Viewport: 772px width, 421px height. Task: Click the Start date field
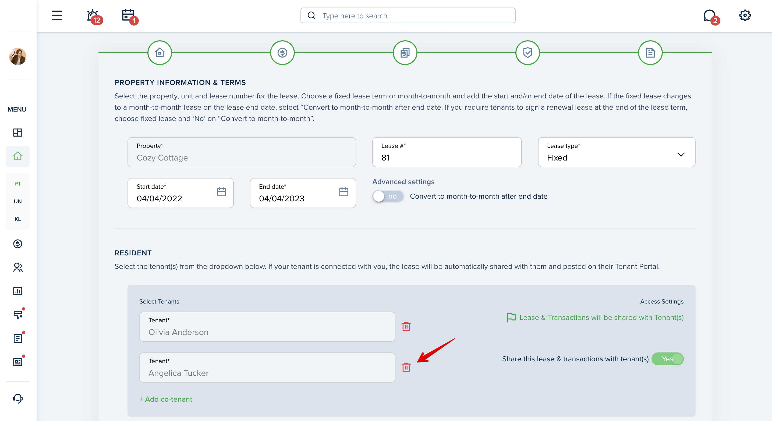(x=180, y=193)
